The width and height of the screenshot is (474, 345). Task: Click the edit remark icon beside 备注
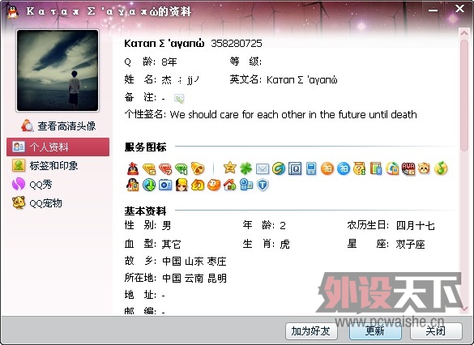[x=179, y=98]
